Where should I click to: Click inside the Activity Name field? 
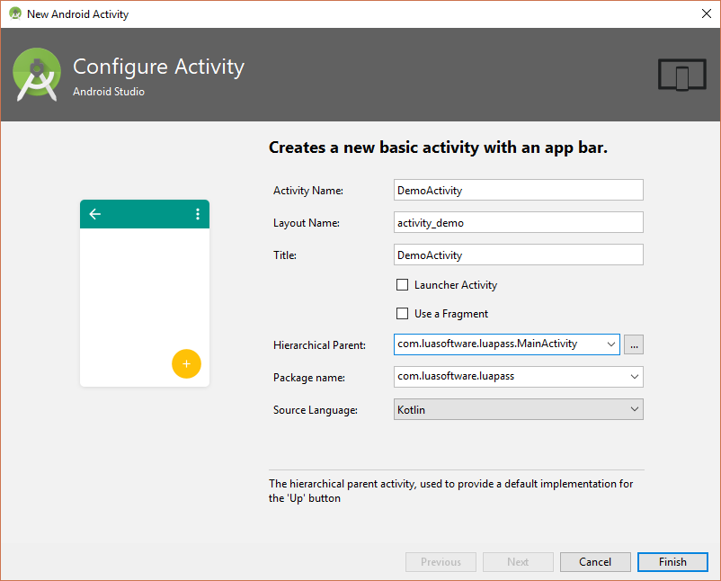point(518,190)
